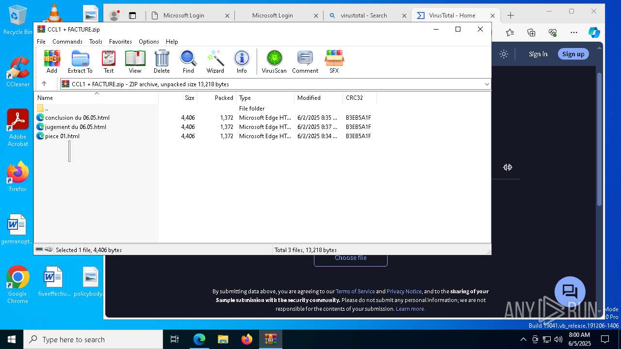The width and height of the screenshot is (621, 349).
Task: Open the View file tool
Action: point(135,62)
